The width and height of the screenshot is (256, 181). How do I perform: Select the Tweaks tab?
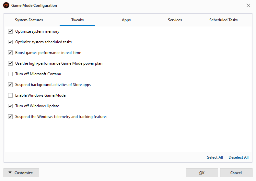[x=77, y=20]
